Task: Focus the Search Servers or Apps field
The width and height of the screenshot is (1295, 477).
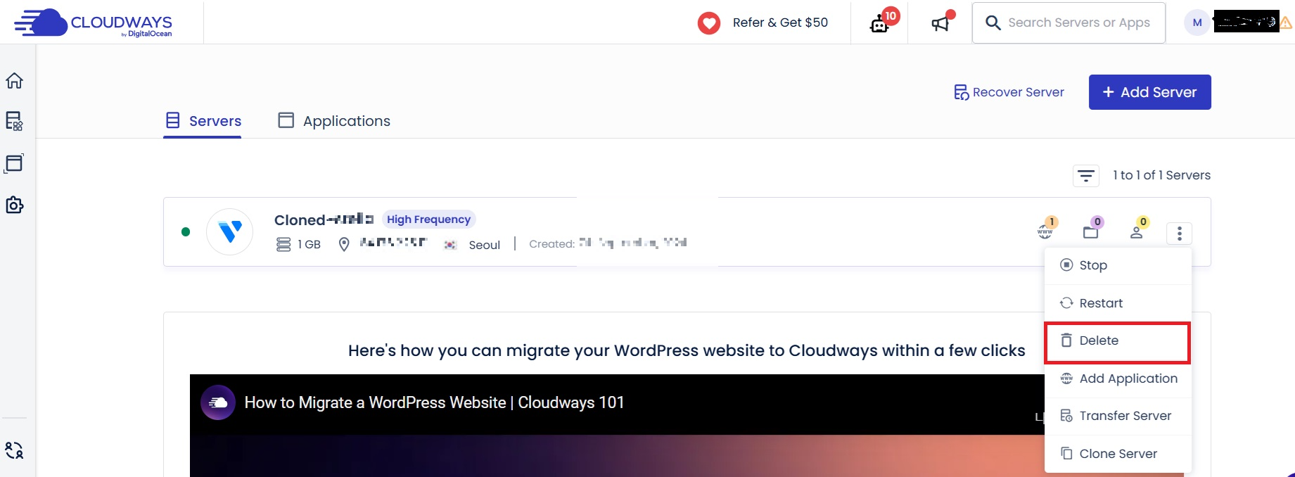Action: click(x=1068, y=23)
